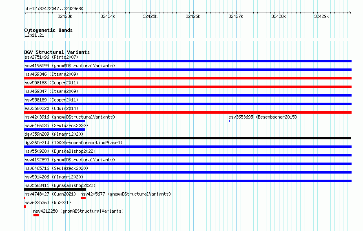Click the blue bar under esv2751096
Viewport: 363px width, 231px height.
coord(188,61)
